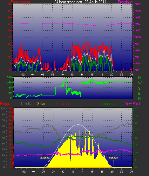Click hour label 02 under solar chart
This screenshot has height=176, width=149.
pyautogui.click(x=24, y=172)
